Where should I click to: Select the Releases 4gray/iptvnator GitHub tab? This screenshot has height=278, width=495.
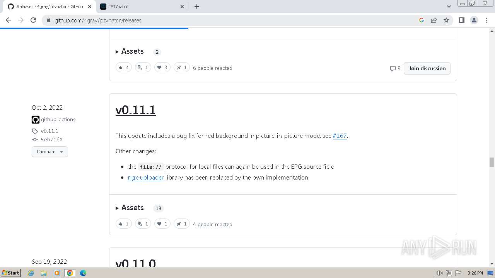(x=49, y=7)
